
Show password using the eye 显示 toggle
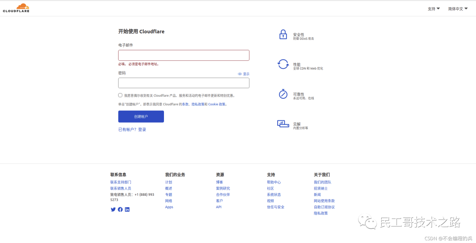point(243,74)
